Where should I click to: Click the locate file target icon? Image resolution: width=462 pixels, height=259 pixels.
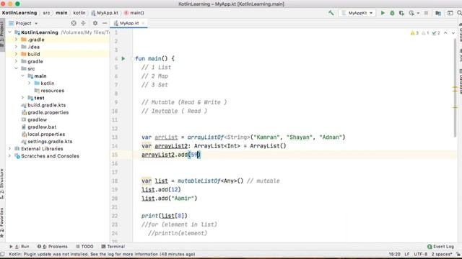[x=74, y=23]
